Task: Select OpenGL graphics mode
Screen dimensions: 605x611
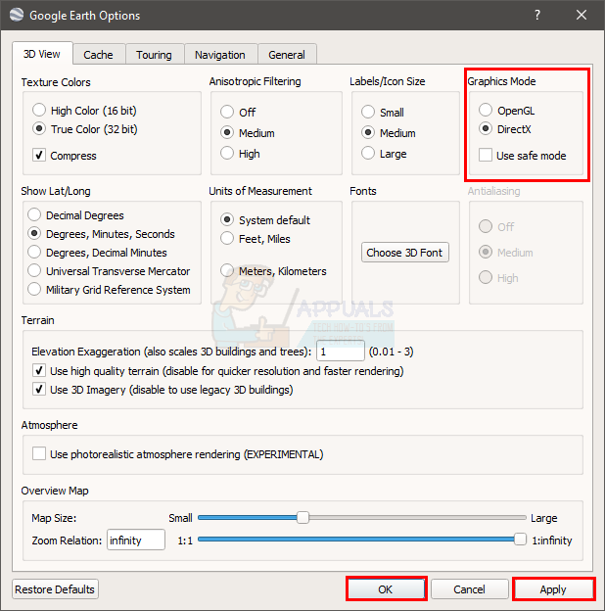Action: pos(486,110)
